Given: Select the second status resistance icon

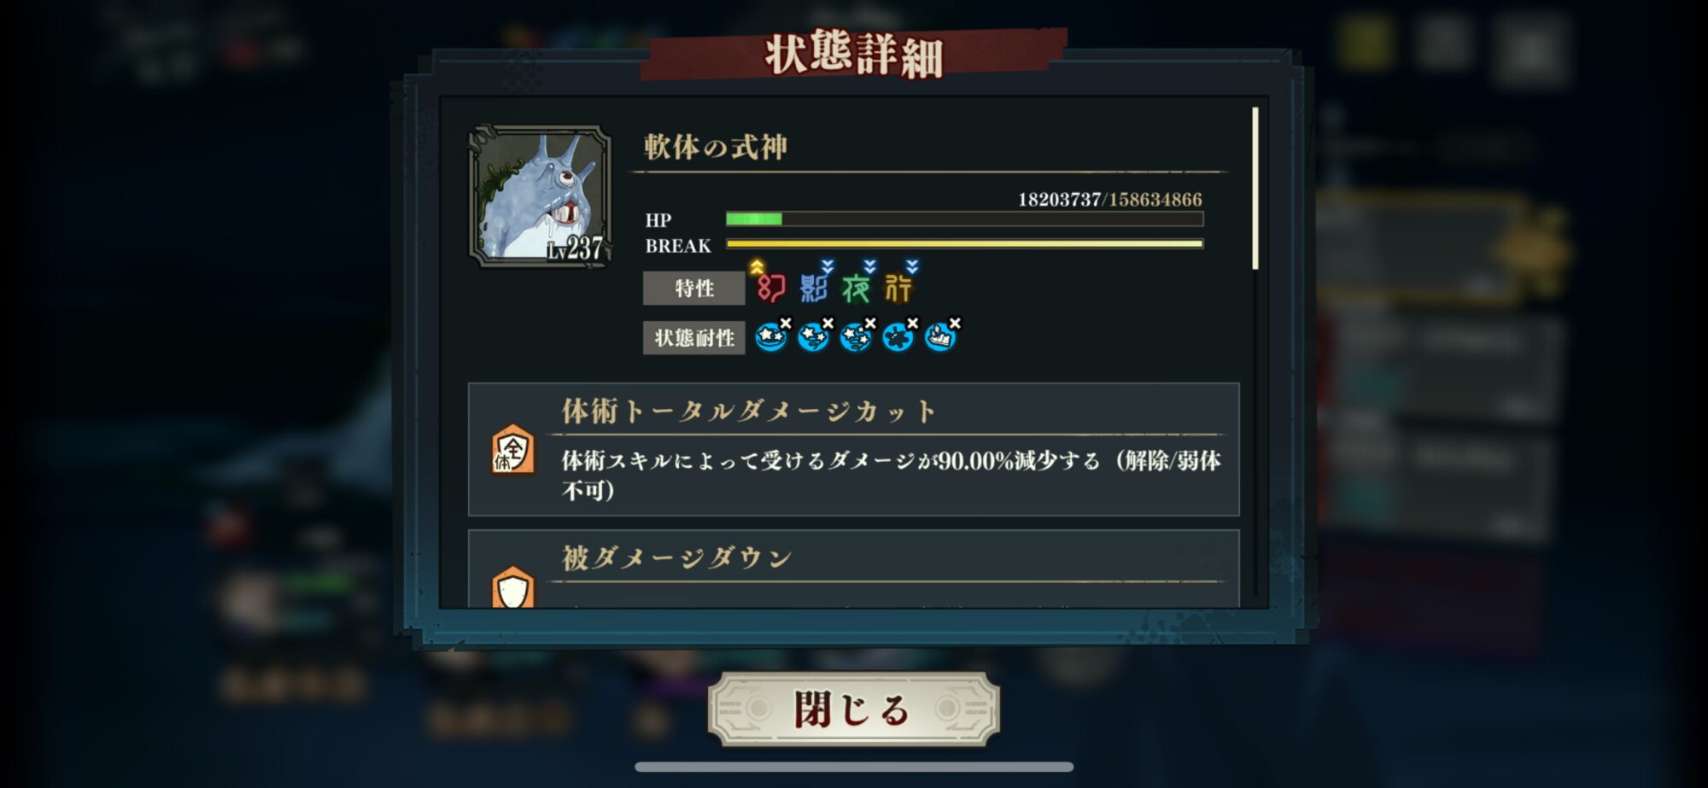Looking at the screenshot, I should 815,336.
